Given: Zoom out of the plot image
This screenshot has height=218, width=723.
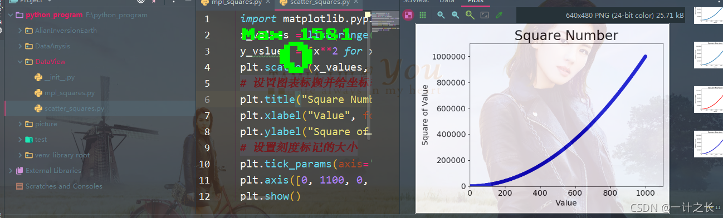Looking at the screenshot, I should point(455,15).
